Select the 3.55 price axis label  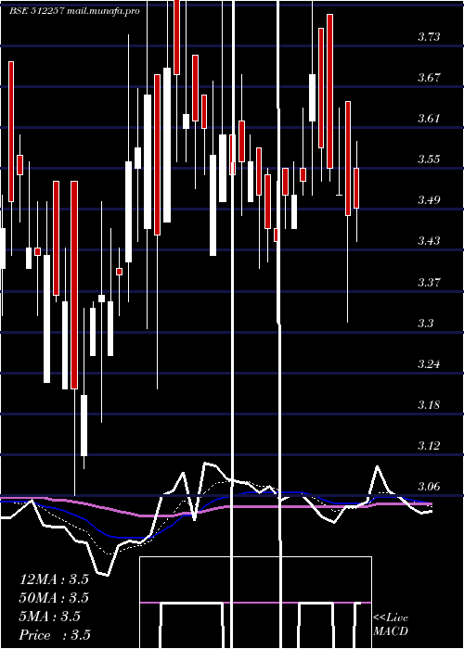pos(429,159)
